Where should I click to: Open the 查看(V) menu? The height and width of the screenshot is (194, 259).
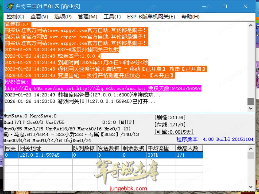(39, 17)
